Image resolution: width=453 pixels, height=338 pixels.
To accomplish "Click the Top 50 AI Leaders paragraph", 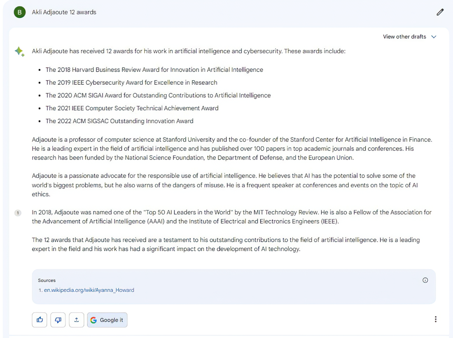I will [232, 217].
